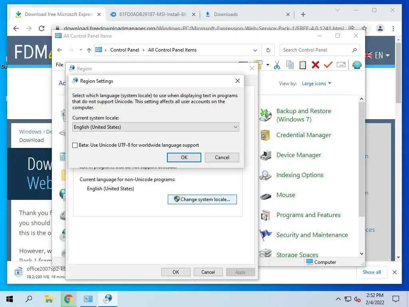Switch to Chrome in taskbar
Screen dimensions: 409x307
click(68, 299)
